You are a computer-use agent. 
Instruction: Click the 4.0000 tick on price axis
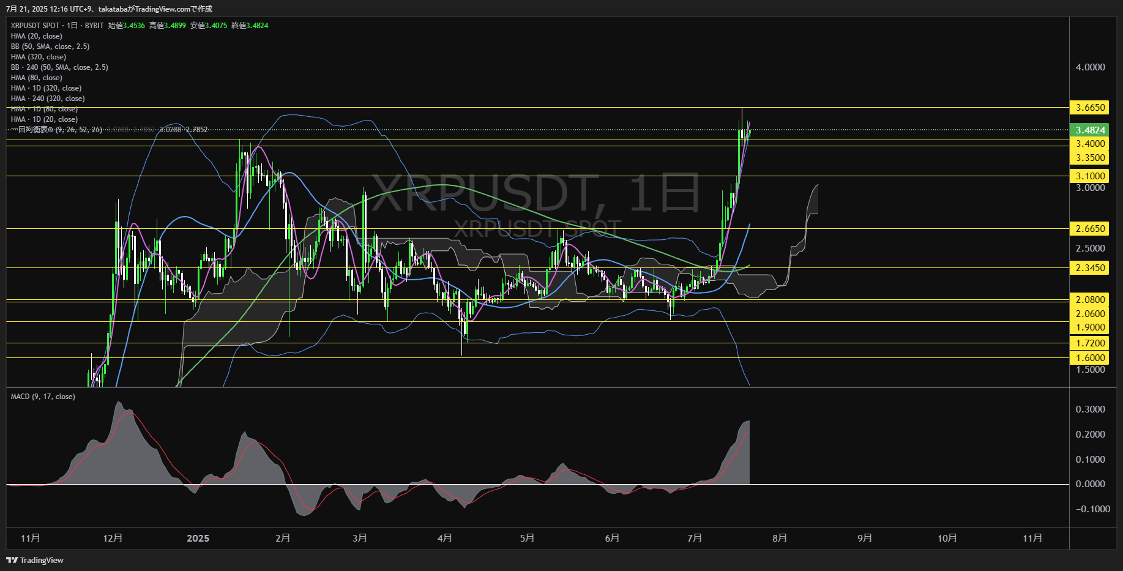1090,67
